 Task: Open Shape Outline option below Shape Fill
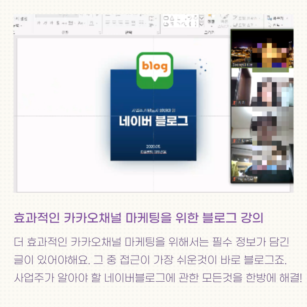[x=245, y=25]
